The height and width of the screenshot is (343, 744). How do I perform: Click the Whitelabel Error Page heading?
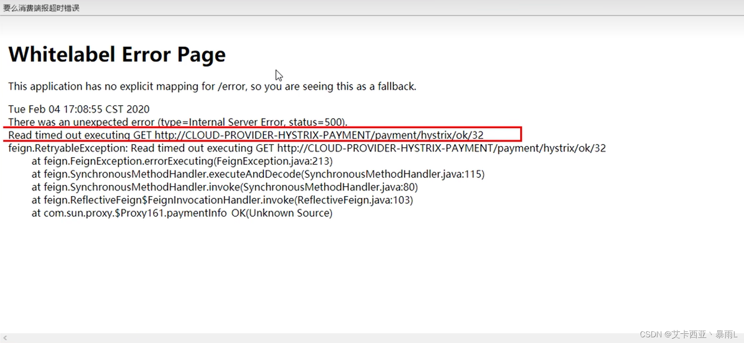click(117, 54)
